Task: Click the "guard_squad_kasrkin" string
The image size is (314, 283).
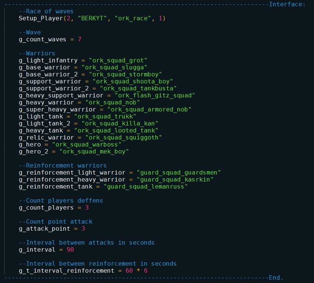Action: pyautogui.click(x=175, y=180)
